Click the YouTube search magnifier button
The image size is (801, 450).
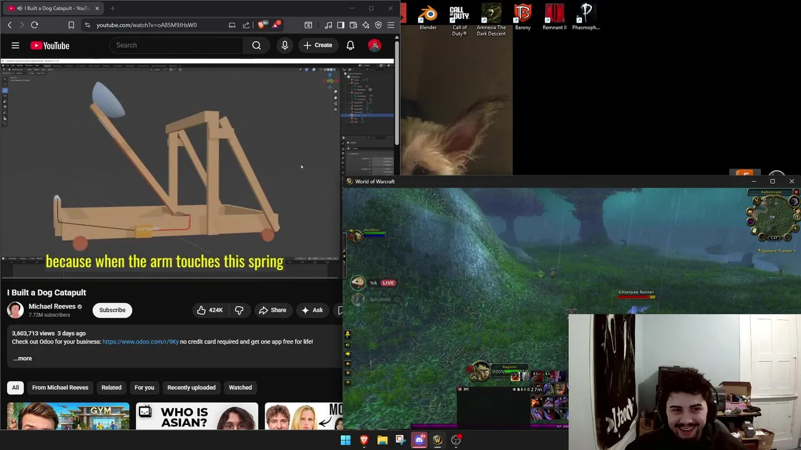pos(257,45)
